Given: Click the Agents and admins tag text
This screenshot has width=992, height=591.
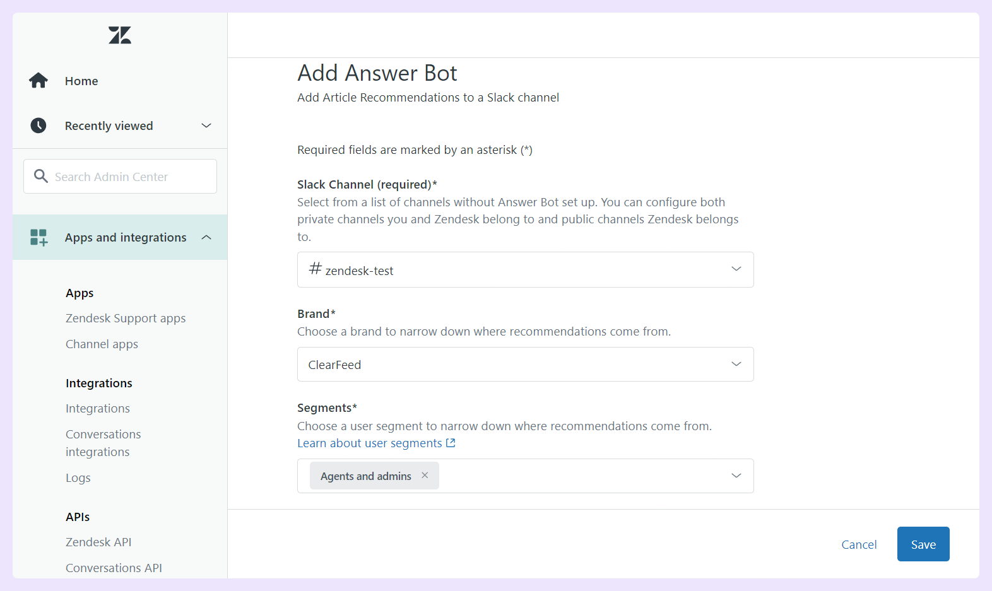Looking at the screenshot, I should pos(366,476).
